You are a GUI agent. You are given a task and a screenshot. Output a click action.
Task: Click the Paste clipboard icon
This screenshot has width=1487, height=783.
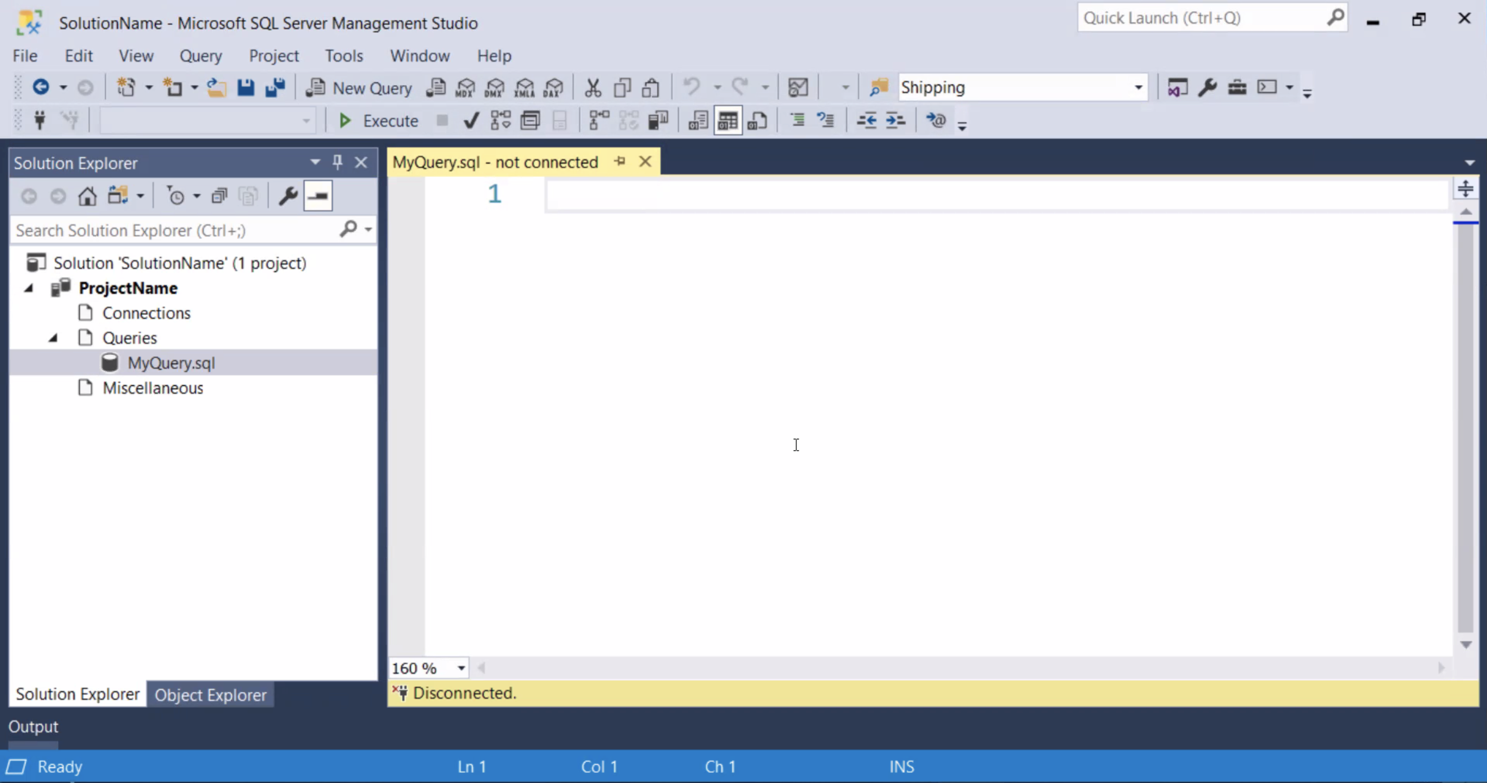coord(651,87)
